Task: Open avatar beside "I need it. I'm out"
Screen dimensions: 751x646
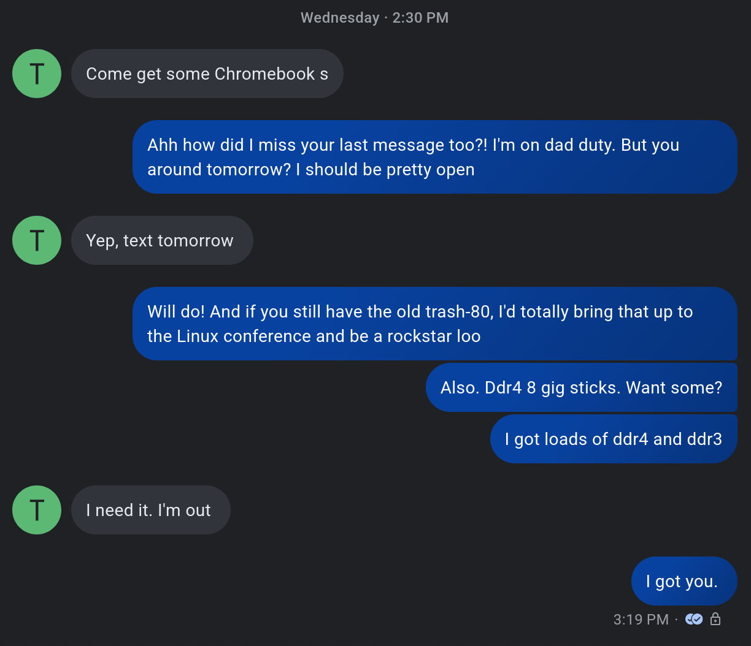Action: click(37, 510)
